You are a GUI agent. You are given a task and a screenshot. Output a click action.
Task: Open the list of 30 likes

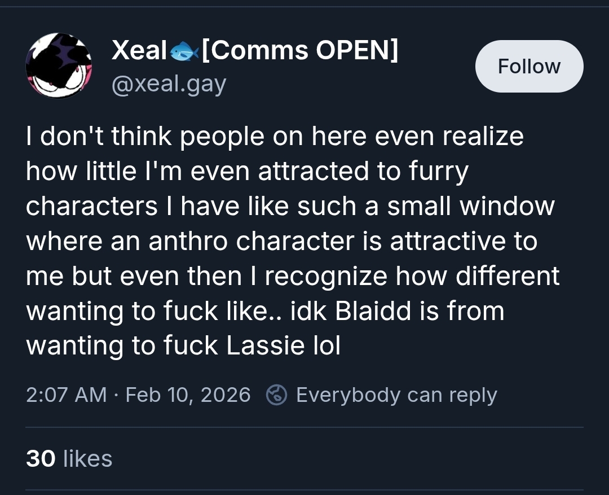tap(69, 458)
